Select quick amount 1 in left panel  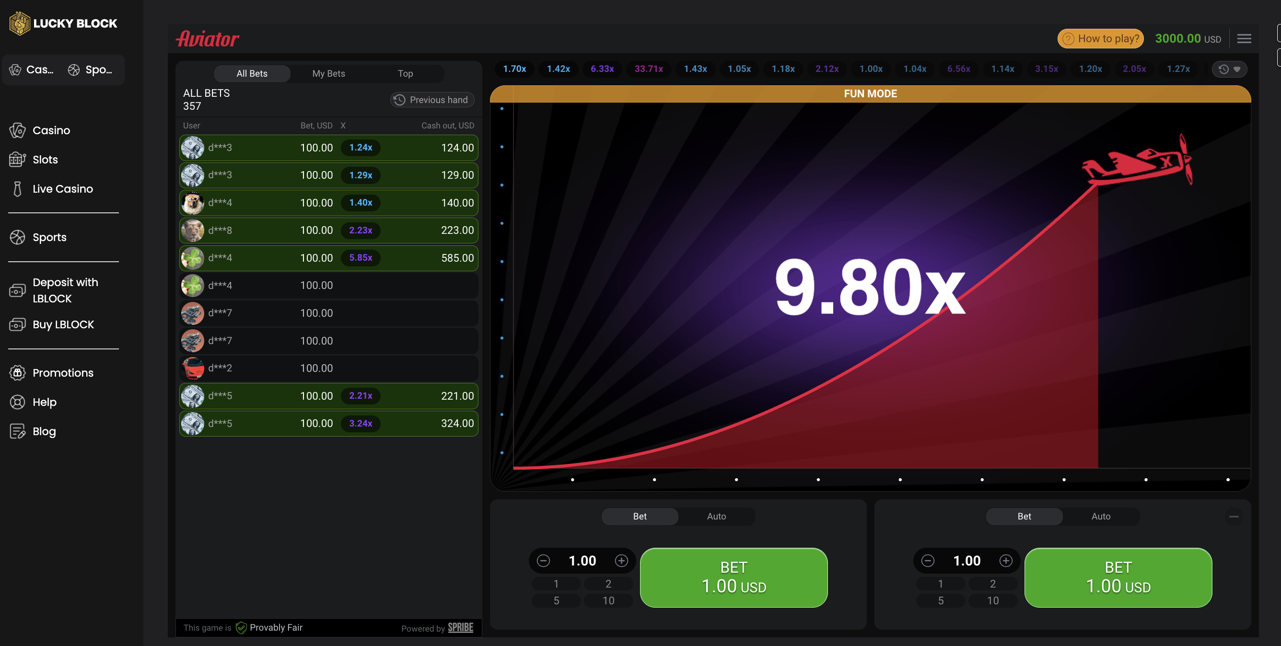556,584
